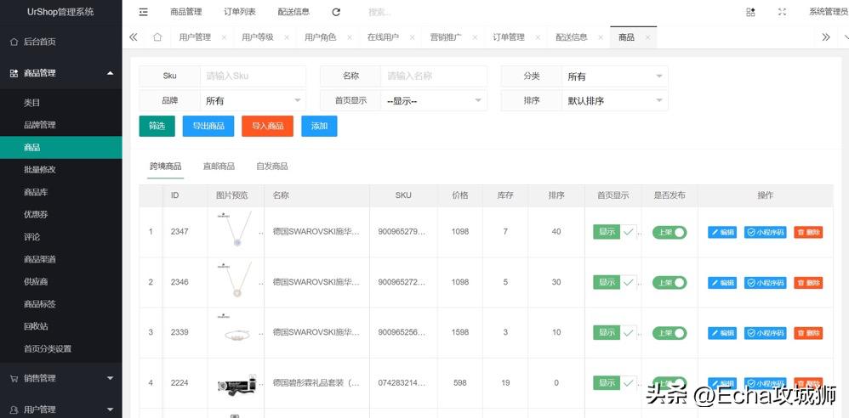Click necklace thumbnail of product 2347
This screenshot has width=849, height=418.
coord(235,231)
